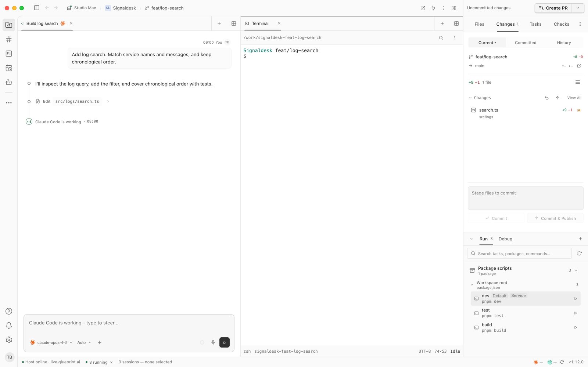The width and height of the screenshot is (588, 367).
Task: Open the agents robot icon in sidebar
Action: 9,82
